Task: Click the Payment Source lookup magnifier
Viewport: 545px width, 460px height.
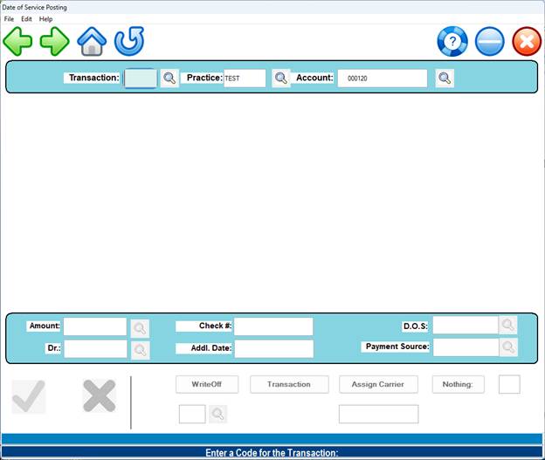Action: point(508,347)
